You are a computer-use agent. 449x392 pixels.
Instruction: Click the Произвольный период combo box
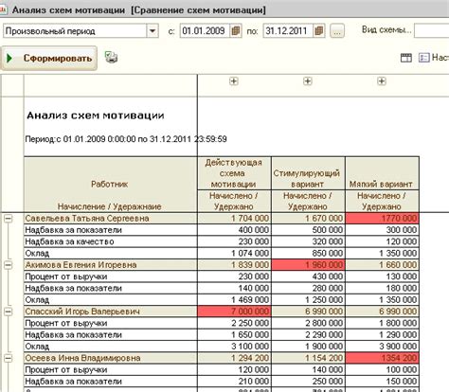[x=81, y=31]
